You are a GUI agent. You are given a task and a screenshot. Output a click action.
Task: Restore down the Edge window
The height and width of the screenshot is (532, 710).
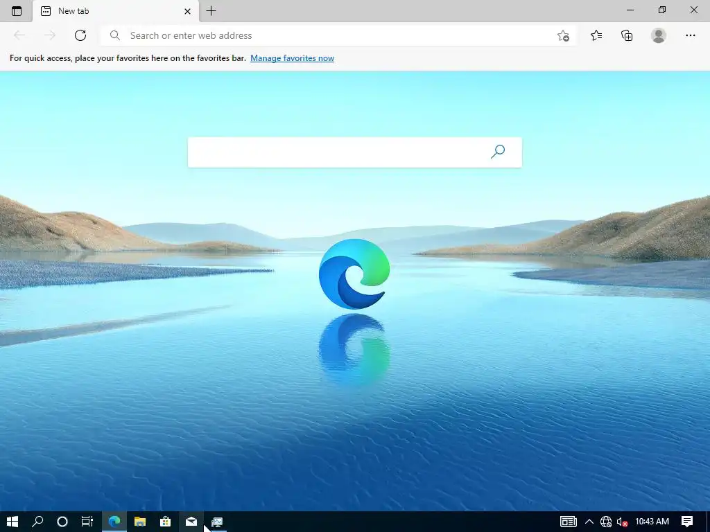point(662,10)
